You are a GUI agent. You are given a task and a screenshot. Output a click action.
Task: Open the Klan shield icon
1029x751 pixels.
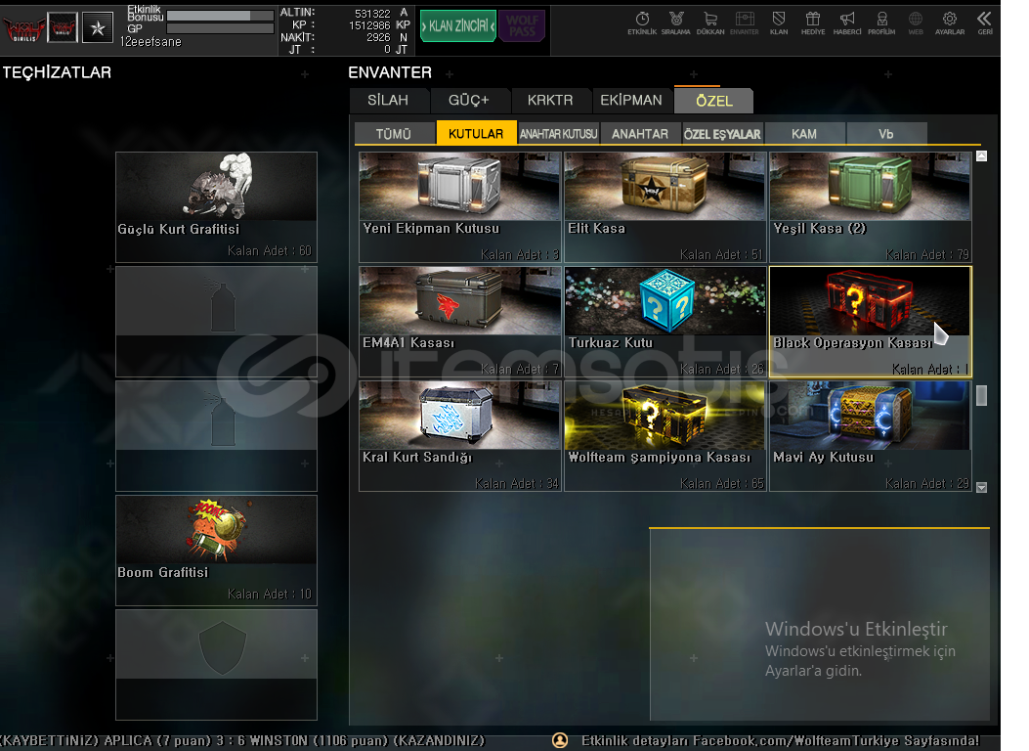point(779,22)
